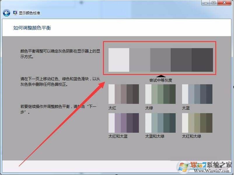Image resolution: width=234 pixels, height=175 pixels.
Task: Click the Display Color Calibration monitor icon
Action: point(15,13)
